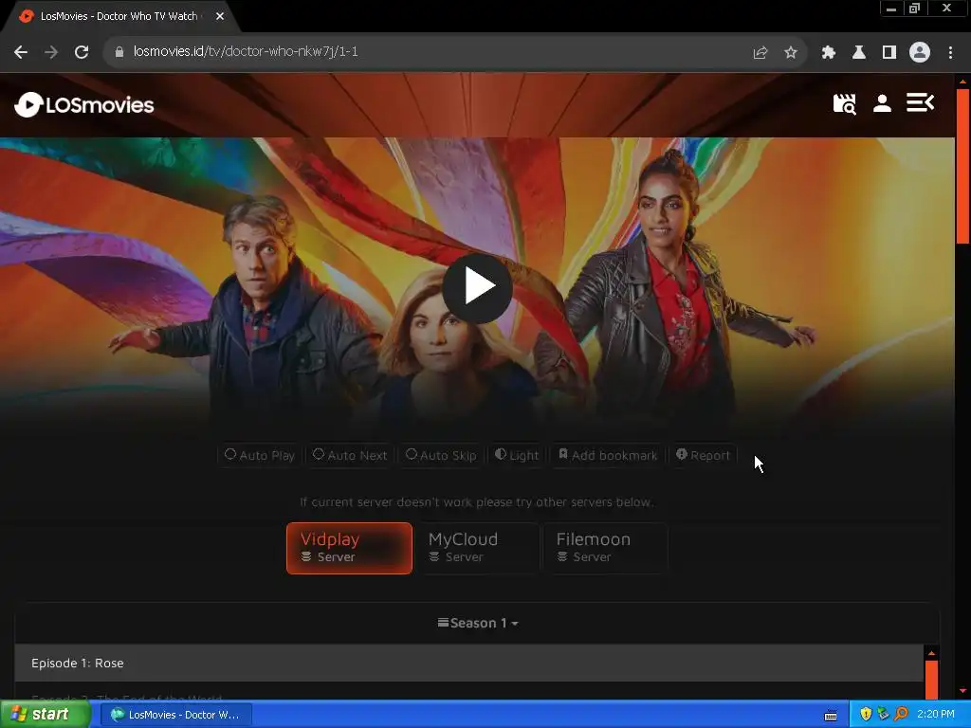
Task: Select the Filemoon server
Action: coord(606,548)
